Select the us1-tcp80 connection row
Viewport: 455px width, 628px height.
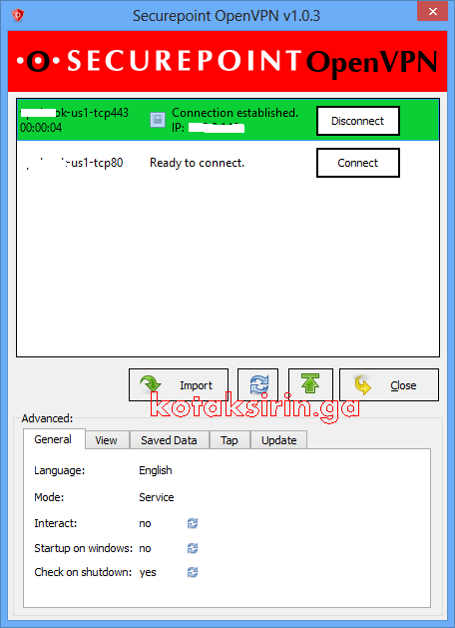point(227,163)
